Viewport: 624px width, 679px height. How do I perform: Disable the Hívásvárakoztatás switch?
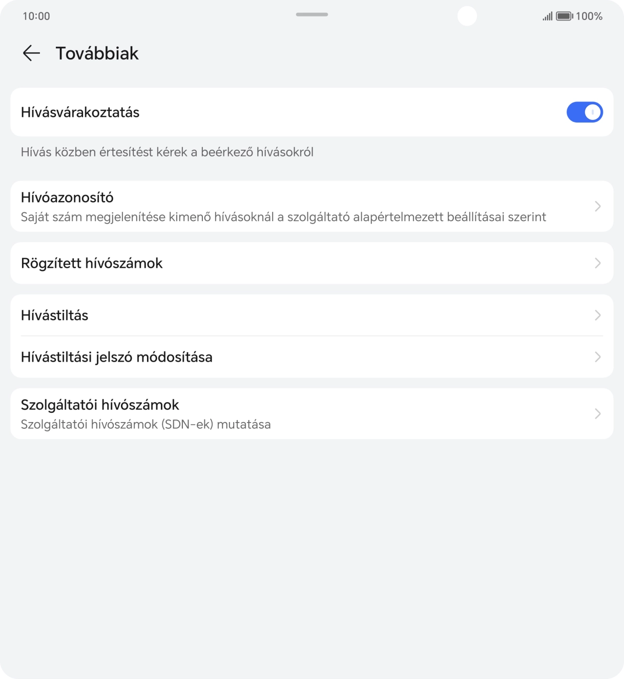pyautogui.click(x=585, y=112)
